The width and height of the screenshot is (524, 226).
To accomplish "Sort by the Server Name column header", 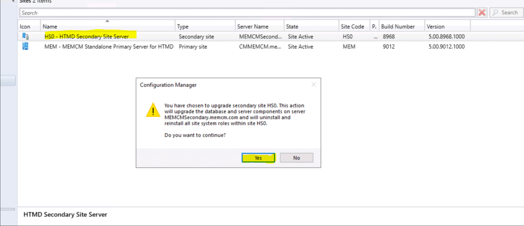I will click(x=259, y=27).
